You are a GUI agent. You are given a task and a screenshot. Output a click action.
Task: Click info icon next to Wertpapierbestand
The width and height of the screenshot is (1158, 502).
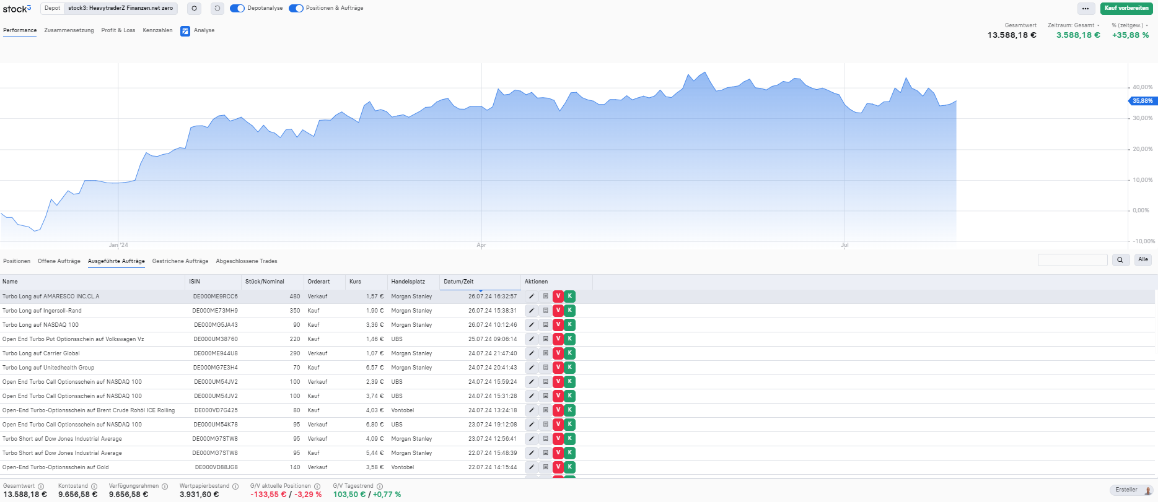point(235,487)
